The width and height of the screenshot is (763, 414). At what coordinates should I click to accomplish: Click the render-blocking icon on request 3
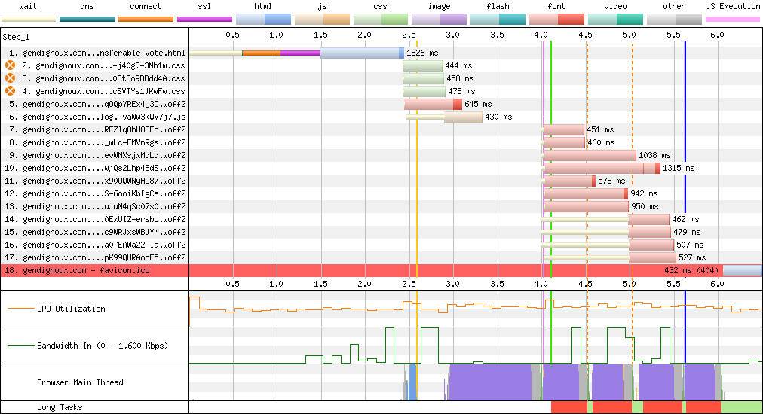(x=11, y=78)
